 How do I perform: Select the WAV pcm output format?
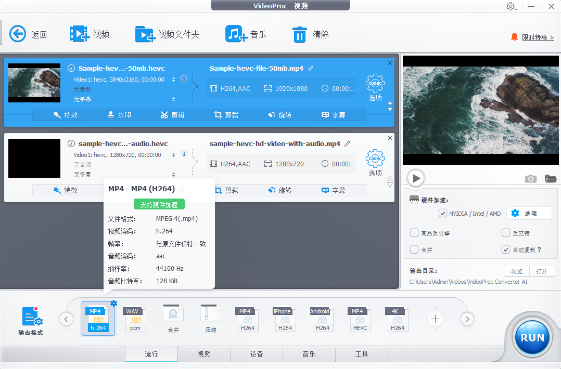click(135, 319)
